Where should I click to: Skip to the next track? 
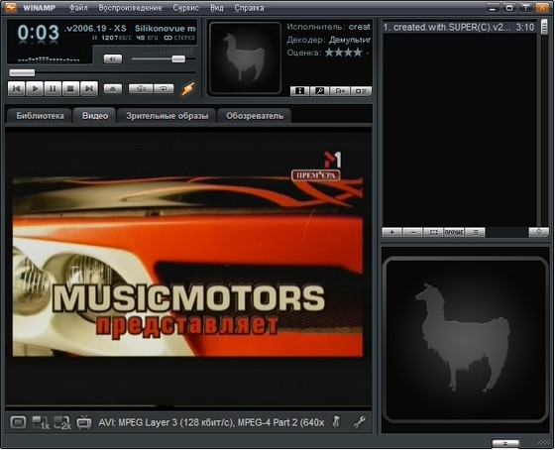89,88
